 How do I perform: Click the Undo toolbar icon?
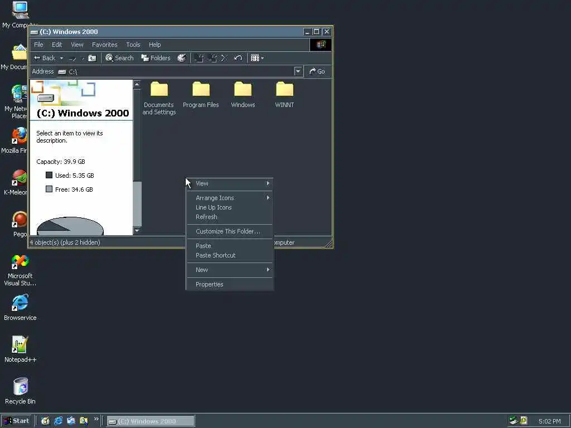[x=238, y=58]
